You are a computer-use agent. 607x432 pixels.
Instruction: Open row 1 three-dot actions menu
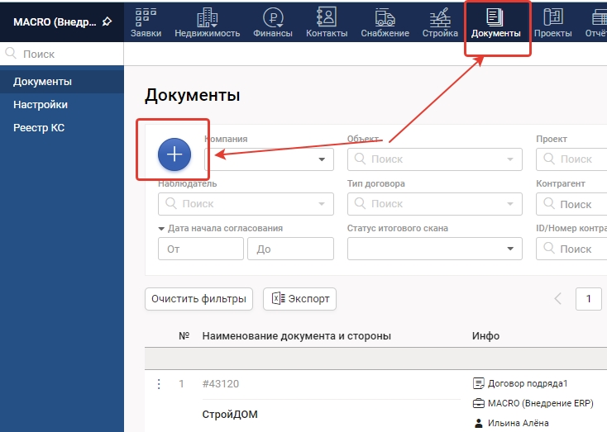159,384
